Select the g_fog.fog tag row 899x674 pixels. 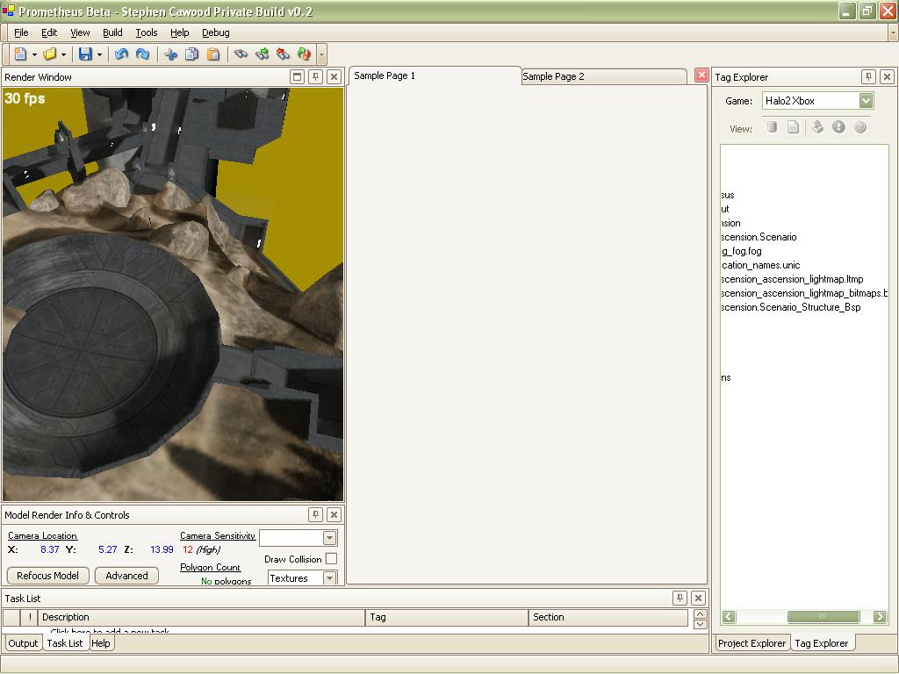(741, 251)
